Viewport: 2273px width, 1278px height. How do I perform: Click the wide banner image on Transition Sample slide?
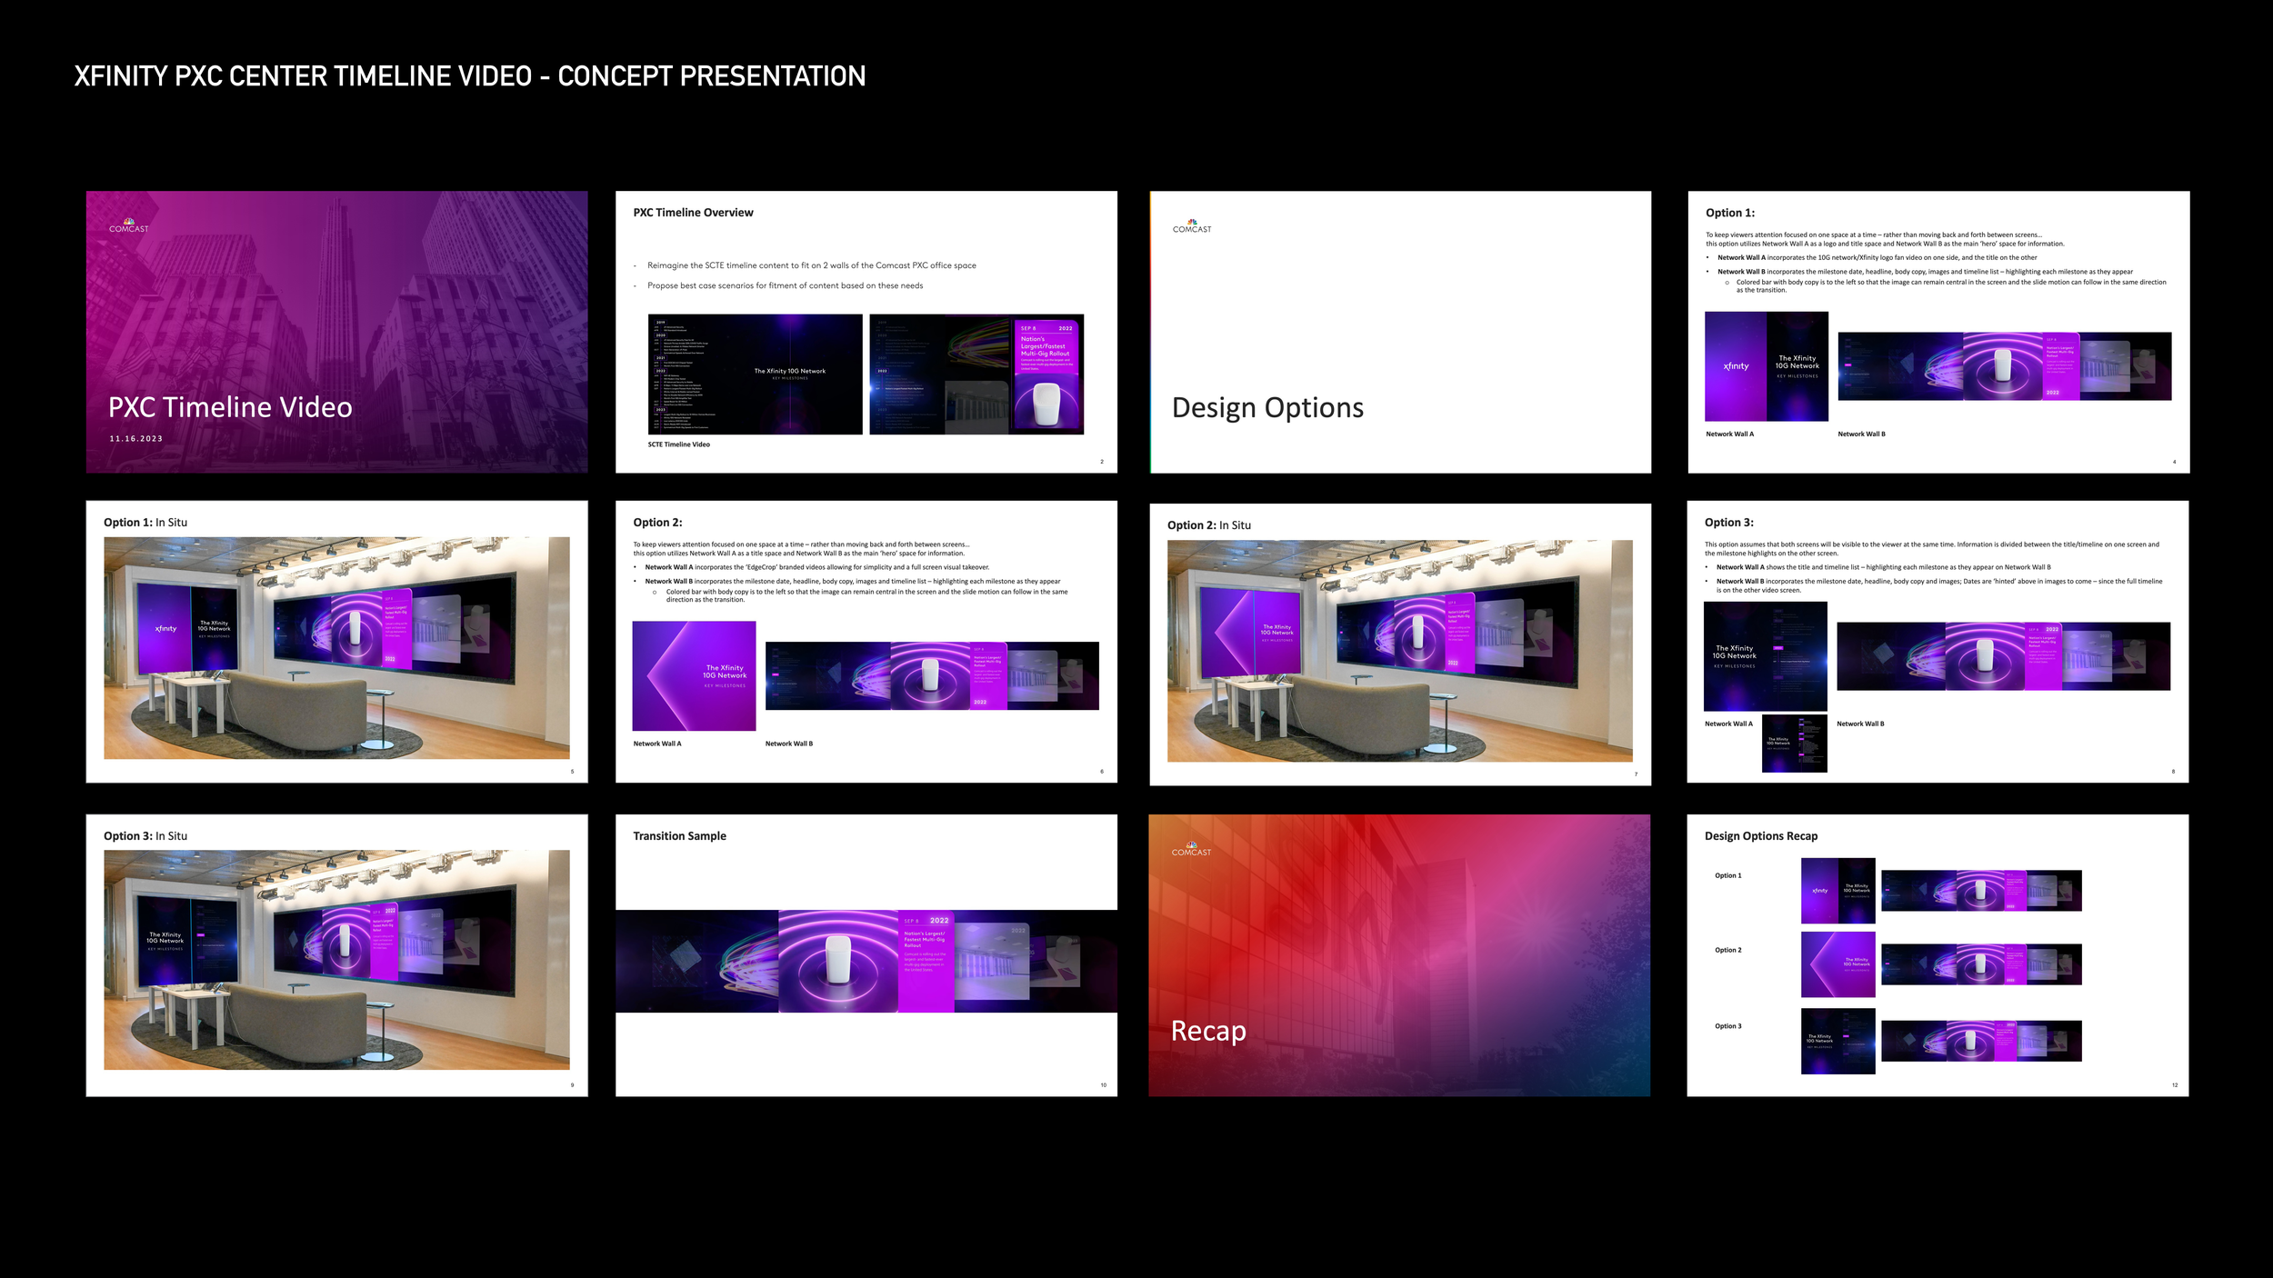(x=866, y=962)
